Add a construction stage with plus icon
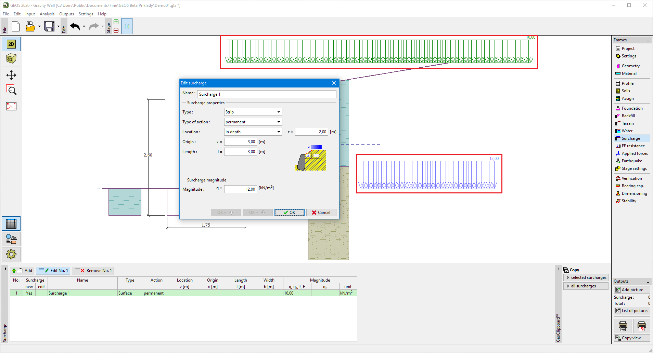Image resolution: width=653 pixels, height=353 pixels. coord(116,22)
